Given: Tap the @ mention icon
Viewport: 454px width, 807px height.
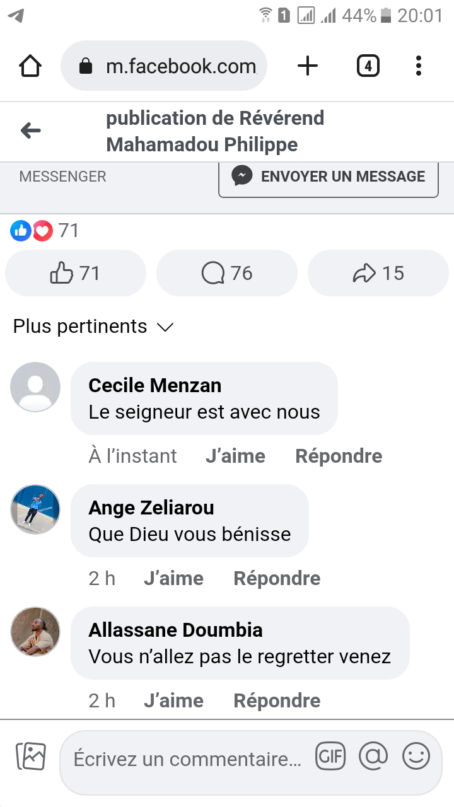Looking at the screenshot, I should 373,757.
